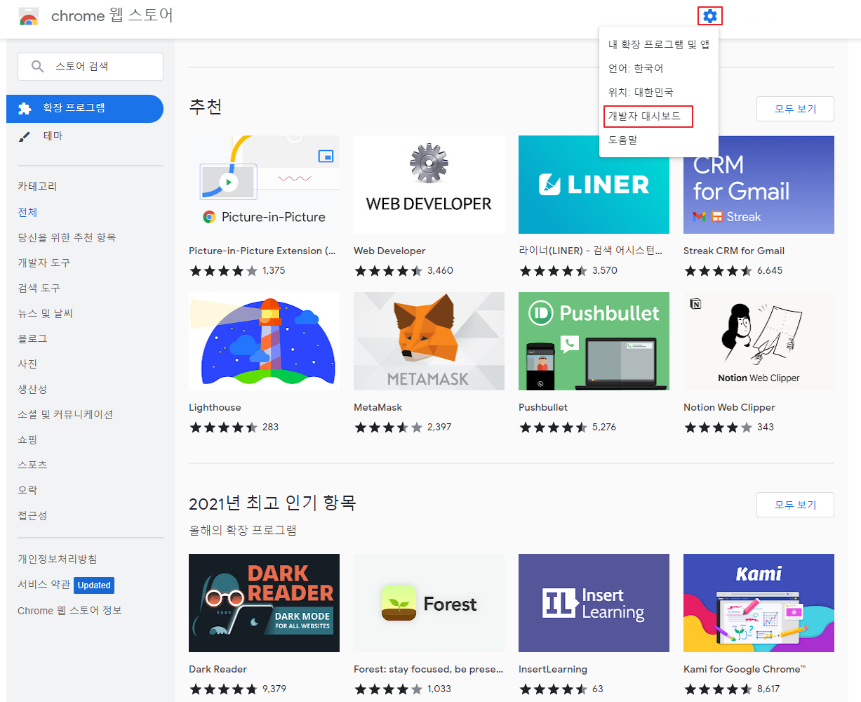Image resolution: width=861 pixels, height=702 pixels.
Task: Select the 뉴스 및 날씨 category
Action: tap(45, 313)
